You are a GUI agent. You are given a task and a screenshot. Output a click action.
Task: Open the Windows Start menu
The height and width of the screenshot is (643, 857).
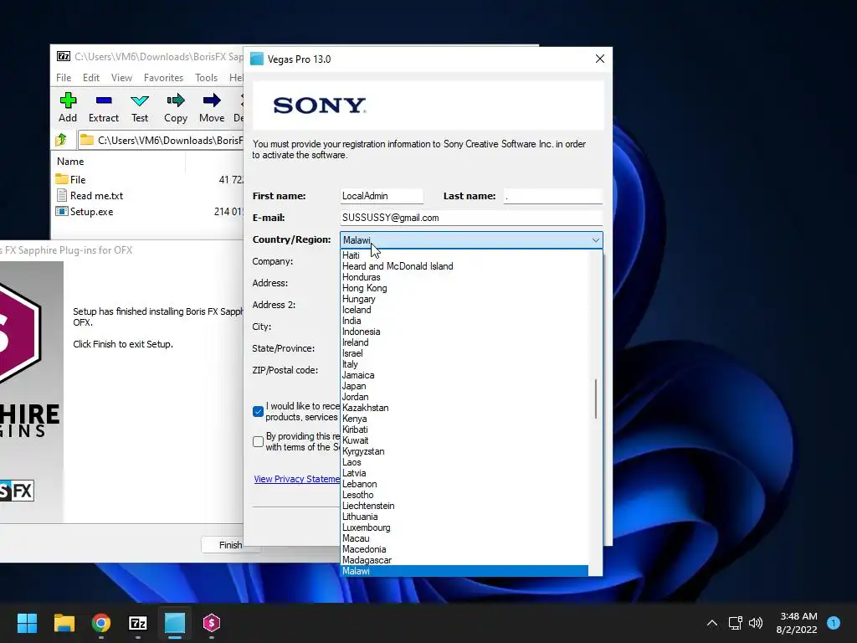coord(27,623)
